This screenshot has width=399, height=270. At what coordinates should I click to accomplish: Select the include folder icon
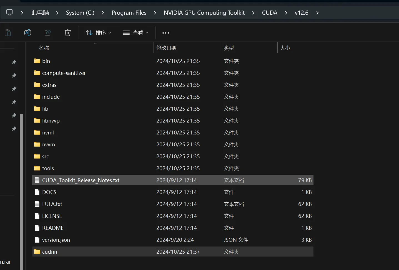point(37,97)
